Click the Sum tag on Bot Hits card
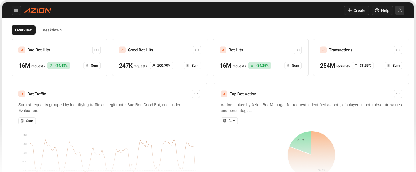The image size is (416, 172). (x=293, y=66)
